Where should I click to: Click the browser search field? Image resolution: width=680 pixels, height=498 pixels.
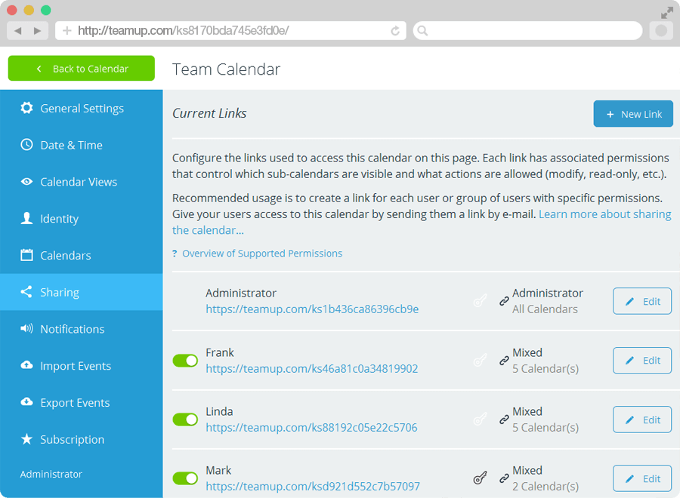529,31
